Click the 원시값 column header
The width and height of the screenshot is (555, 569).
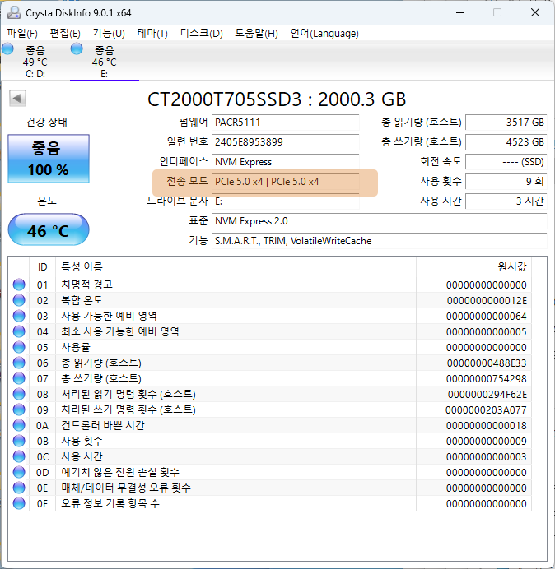tap(511, 267)
